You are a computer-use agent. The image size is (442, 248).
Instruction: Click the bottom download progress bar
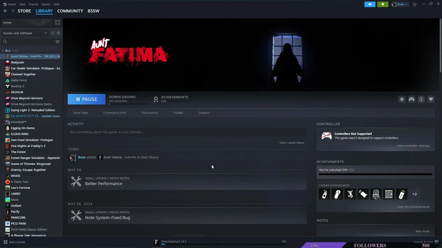pos(223,244)
